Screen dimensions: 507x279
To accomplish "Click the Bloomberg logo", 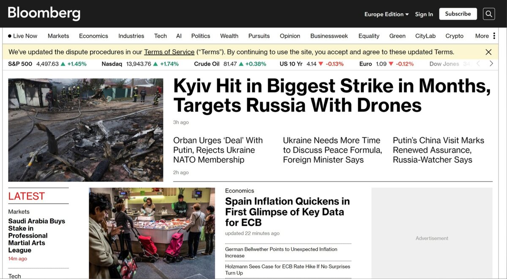I will tap(44, 13).
